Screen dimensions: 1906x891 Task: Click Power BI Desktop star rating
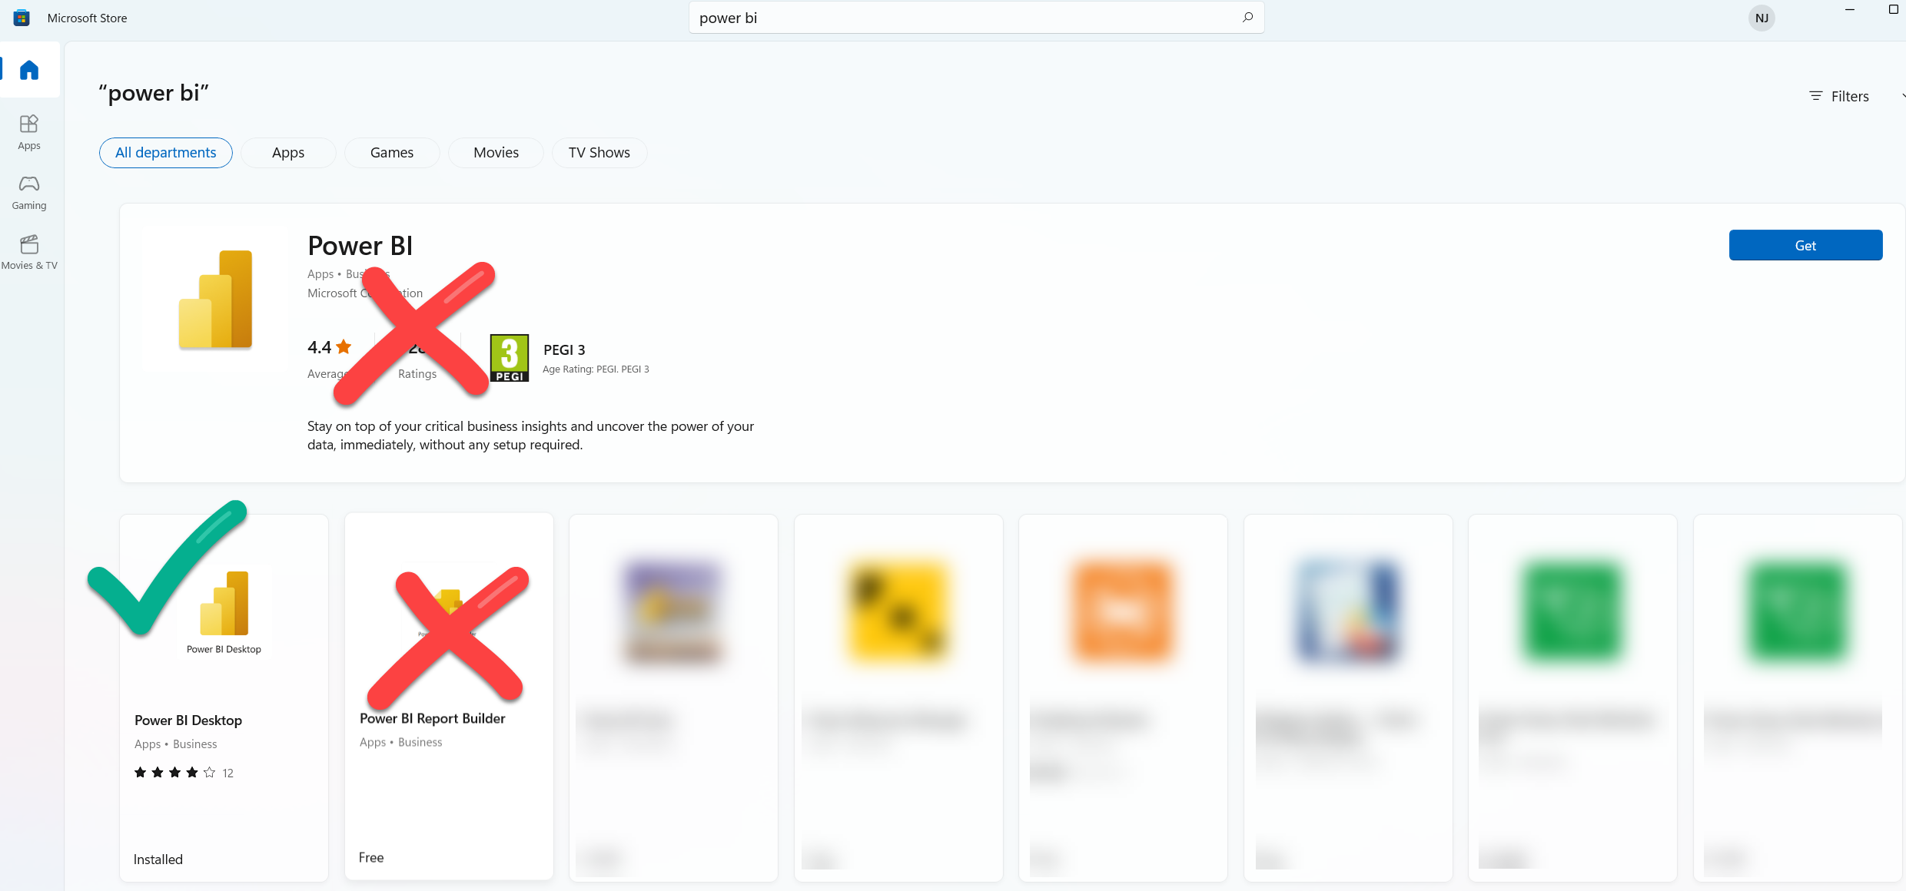coord(175,773)
